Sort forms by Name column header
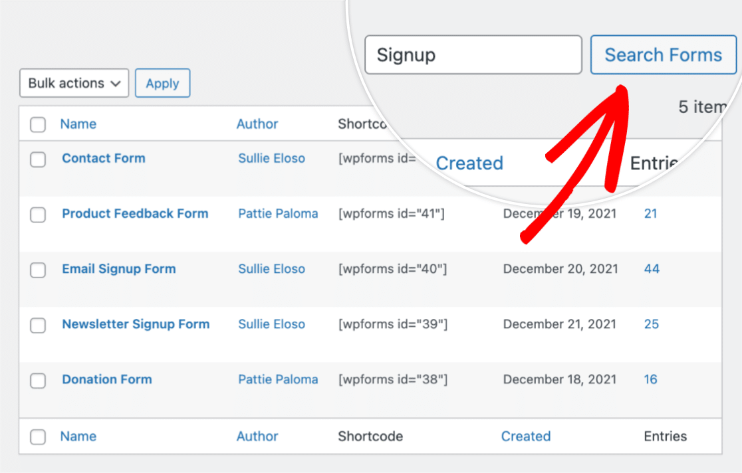 [78, 124]
